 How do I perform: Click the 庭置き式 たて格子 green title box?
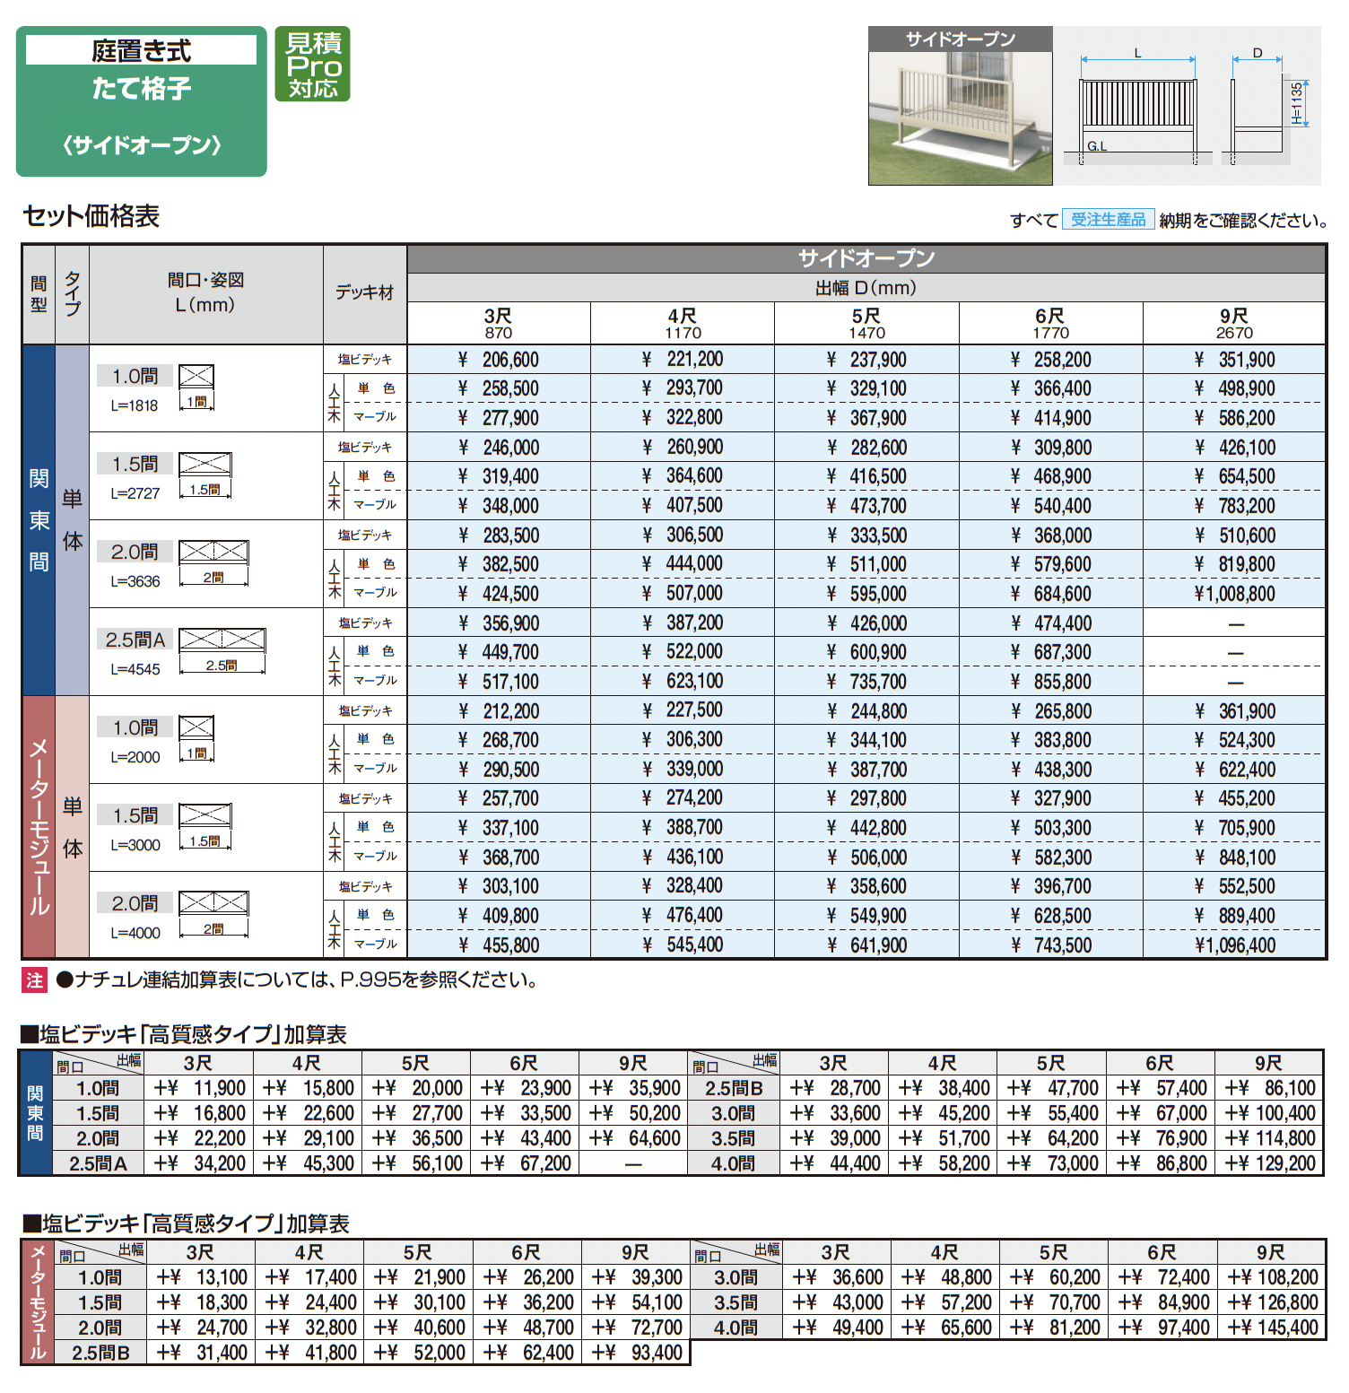coord(142,101)
